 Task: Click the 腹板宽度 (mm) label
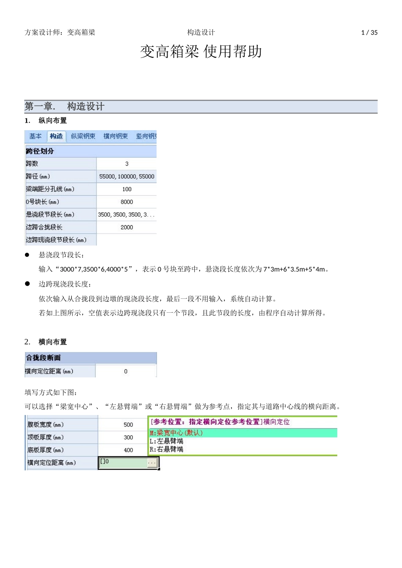coord(46,425)
